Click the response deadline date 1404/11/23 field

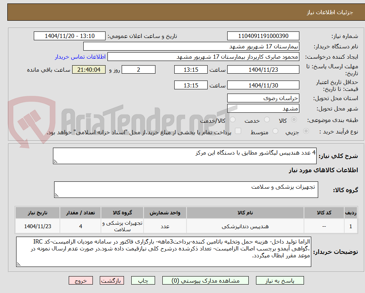click(263, 69)
